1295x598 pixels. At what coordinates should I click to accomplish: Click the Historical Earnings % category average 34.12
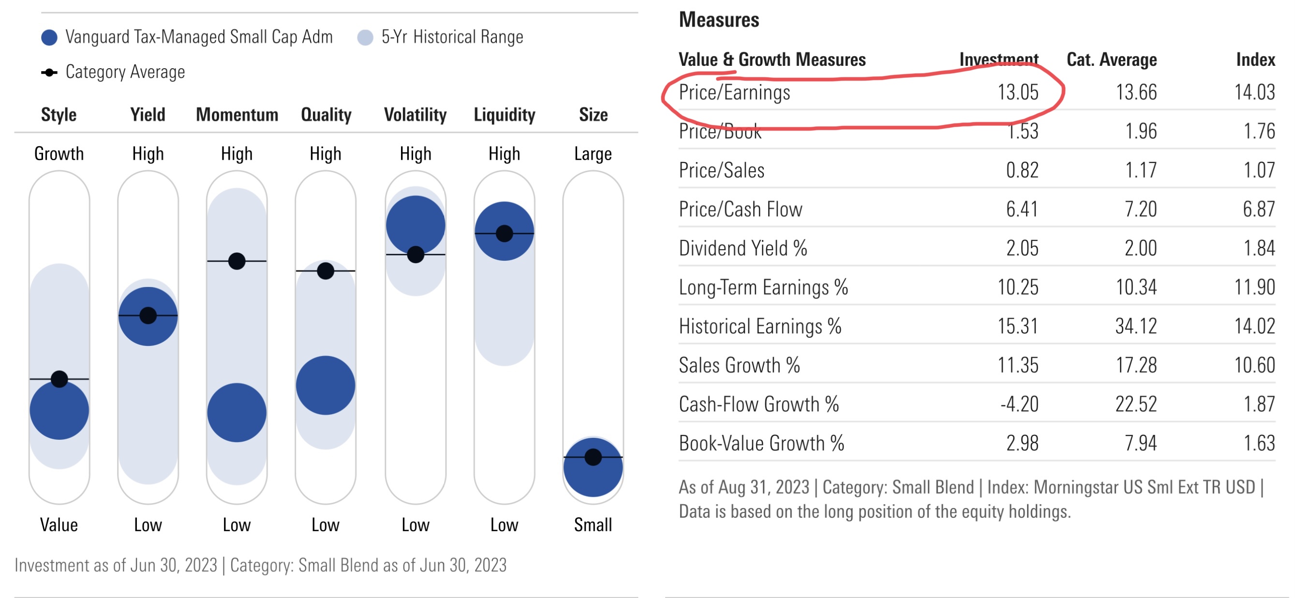tap(1136, 327)
